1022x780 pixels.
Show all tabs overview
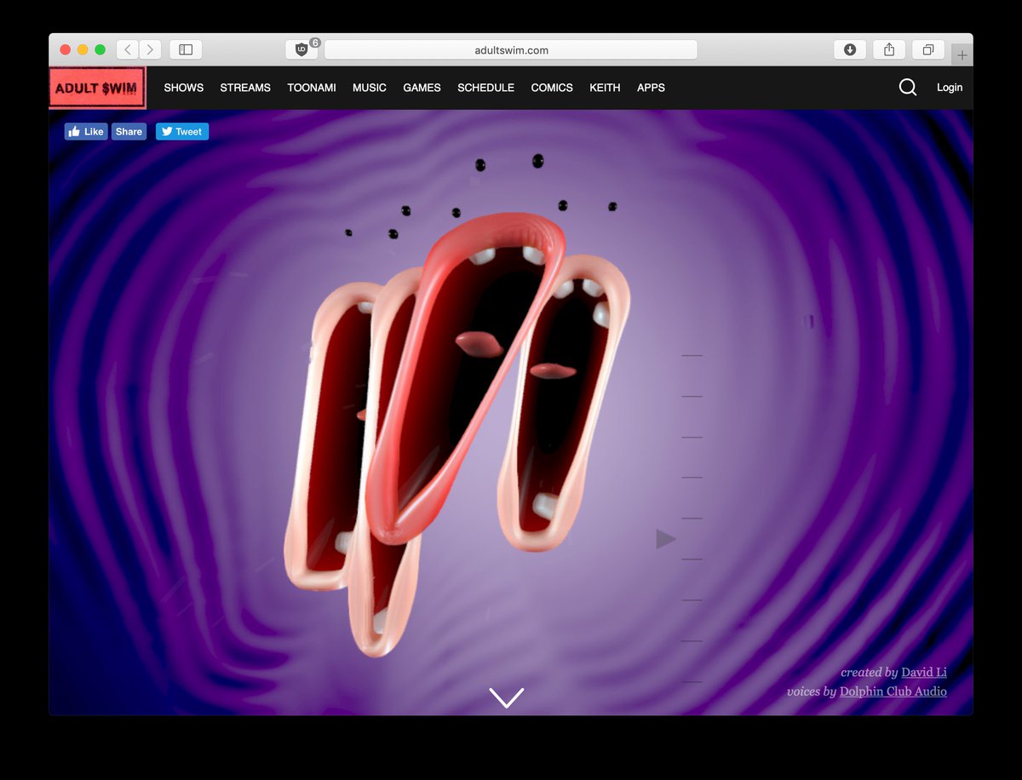point(928,49)
